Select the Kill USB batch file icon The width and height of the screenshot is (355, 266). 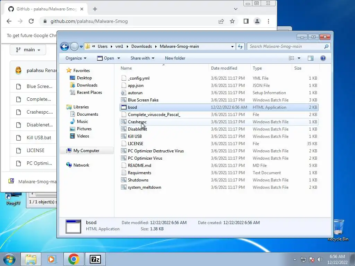pos(124,136)
